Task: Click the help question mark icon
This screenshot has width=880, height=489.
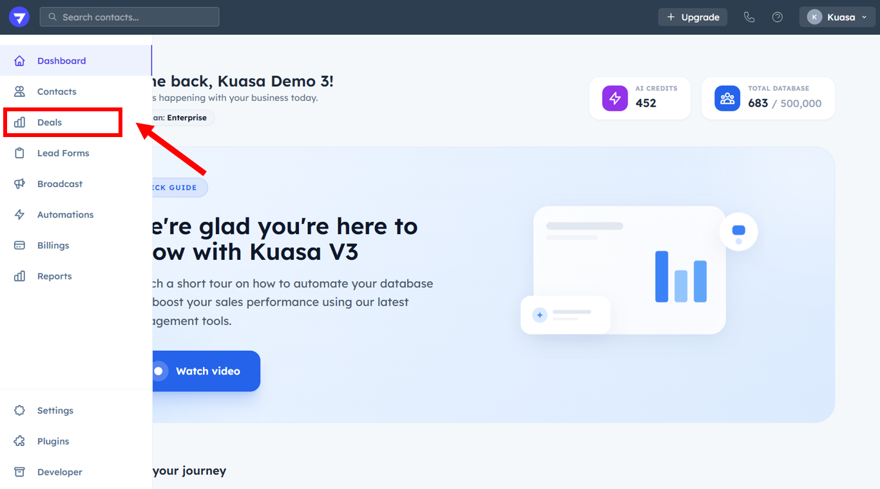Action: click(778, 17)
